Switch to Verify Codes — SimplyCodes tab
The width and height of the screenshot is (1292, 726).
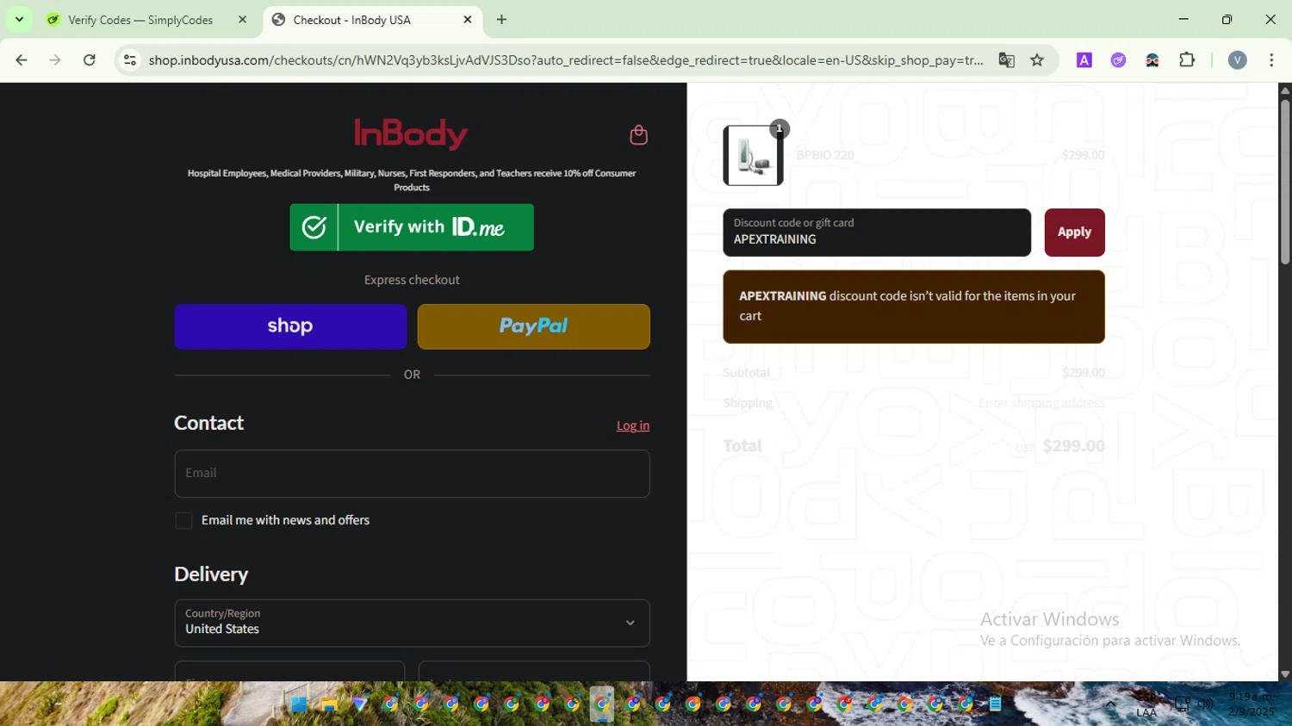pyautogui.click(x=140, y=20)
